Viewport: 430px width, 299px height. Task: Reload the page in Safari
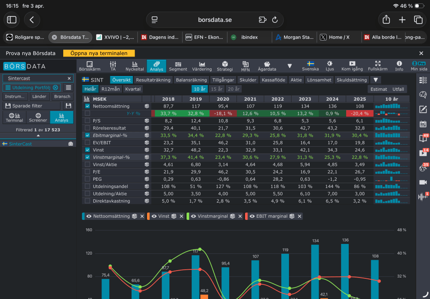(275, 20)
